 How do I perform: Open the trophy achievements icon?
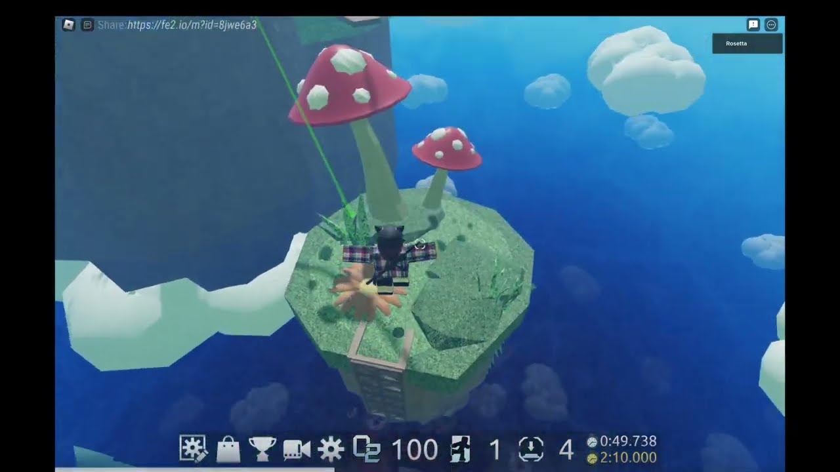click(262, 450)
